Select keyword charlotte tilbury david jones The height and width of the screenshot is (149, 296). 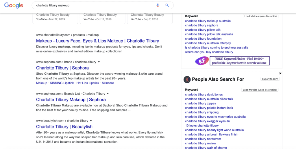[204, 95]
